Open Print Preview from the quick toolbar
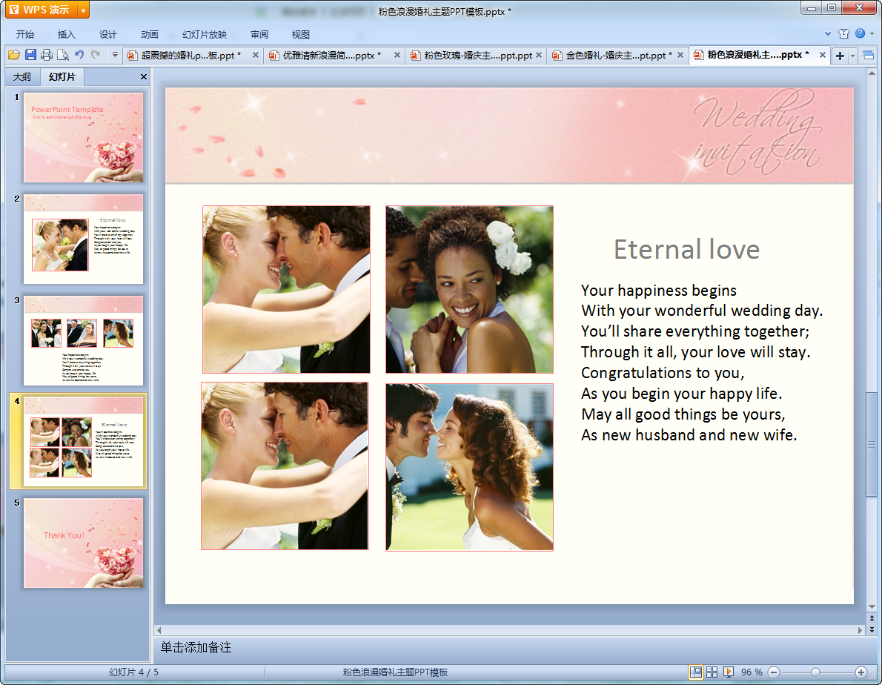The image size is (882, 685). click(63, 55)
